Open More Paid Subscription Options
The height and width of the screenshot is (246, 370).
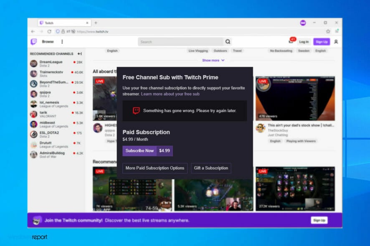155,168
